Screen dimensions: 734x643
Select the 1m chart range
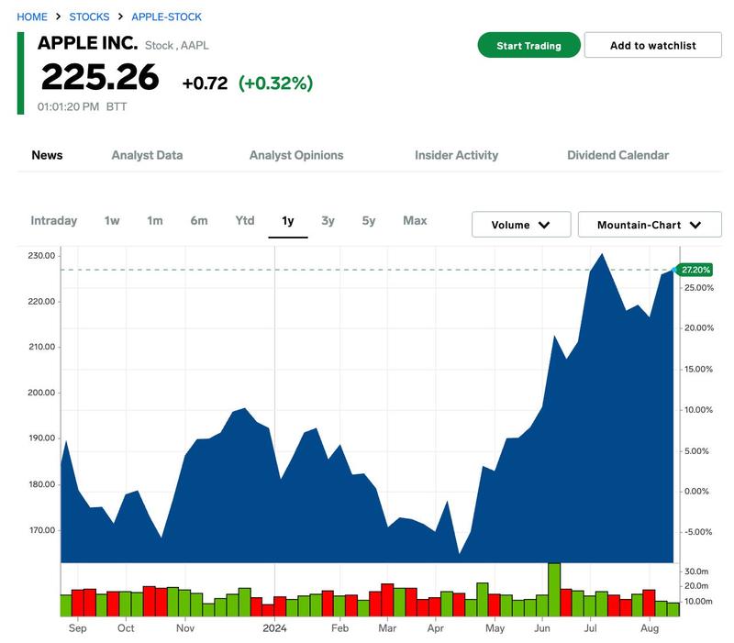point(154,220)
